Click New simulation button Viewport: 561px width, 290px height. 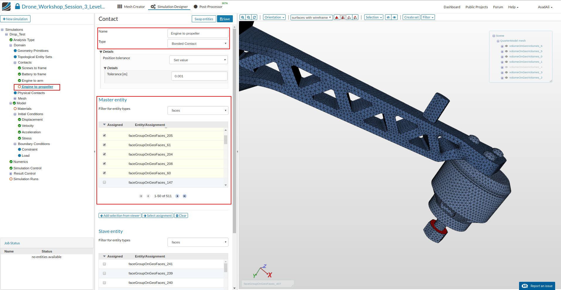15,19
